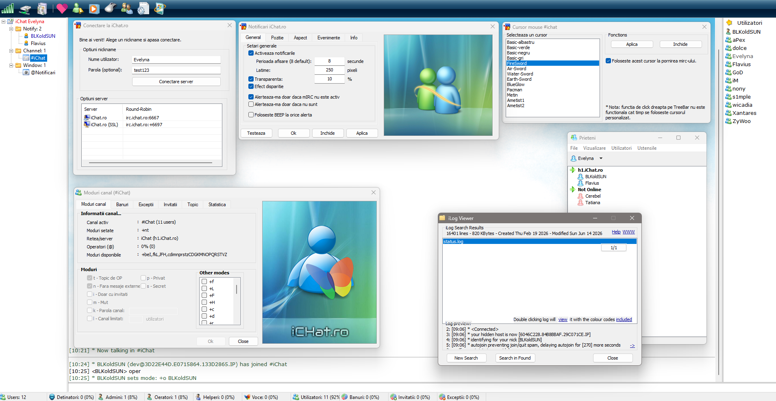Click the Windows flag box toolbar icon
776x401 pixels.
coord(160,8)
